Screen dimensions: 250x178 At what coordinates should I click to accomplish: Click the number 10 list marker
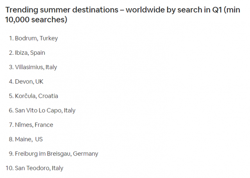[10, 168]
